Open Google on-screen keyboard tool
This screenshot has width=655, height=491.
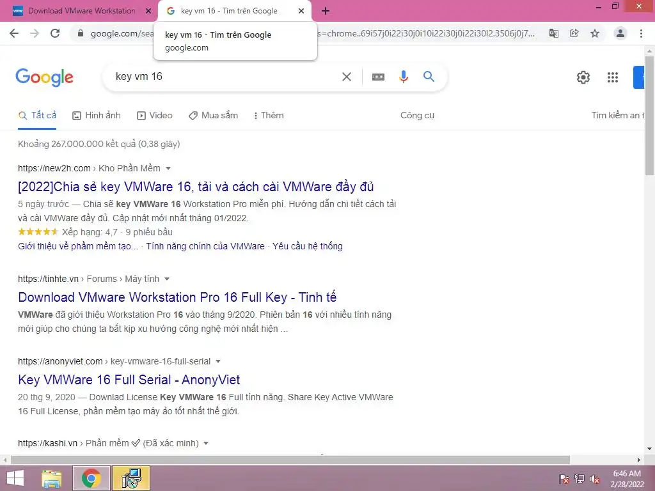(378, 77)
